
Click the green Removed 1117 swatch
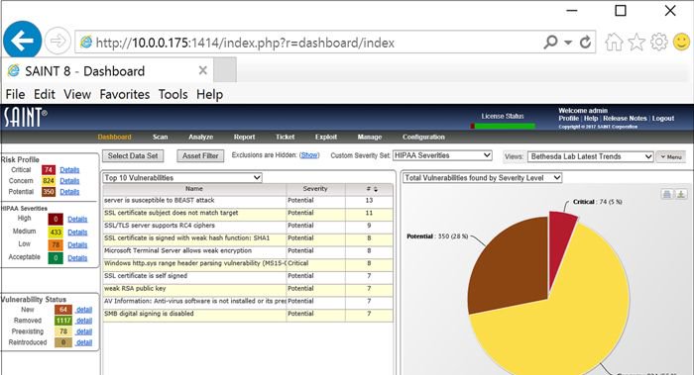[63, 321]
